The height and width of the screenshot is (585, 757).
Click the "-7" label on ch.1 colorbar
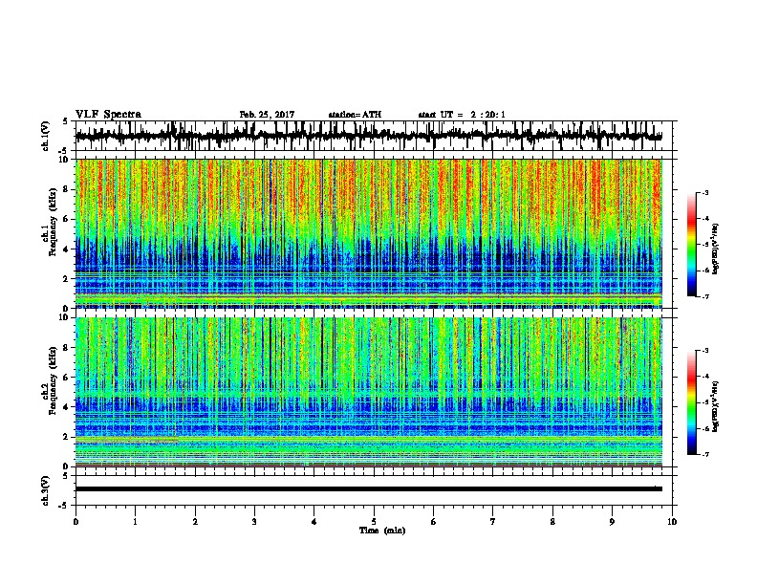[704, 297]
